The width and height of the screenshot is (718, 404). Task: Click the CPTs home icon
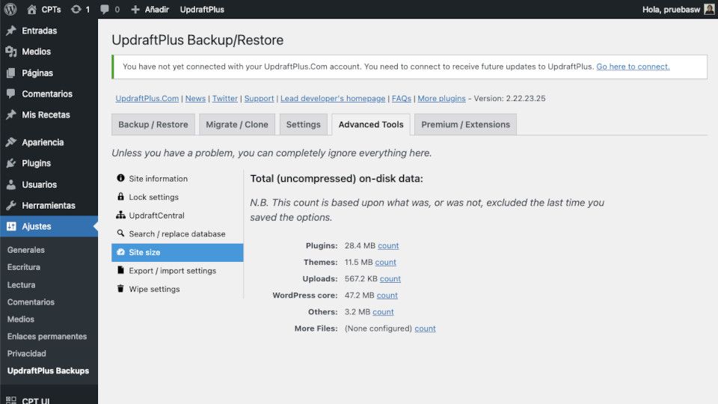click(x=31, y=9)
